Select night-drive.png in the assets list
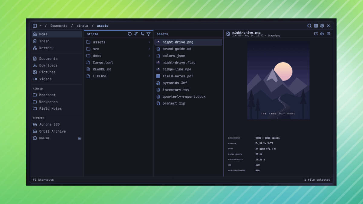363x204 pixels. tap(188, 42)
